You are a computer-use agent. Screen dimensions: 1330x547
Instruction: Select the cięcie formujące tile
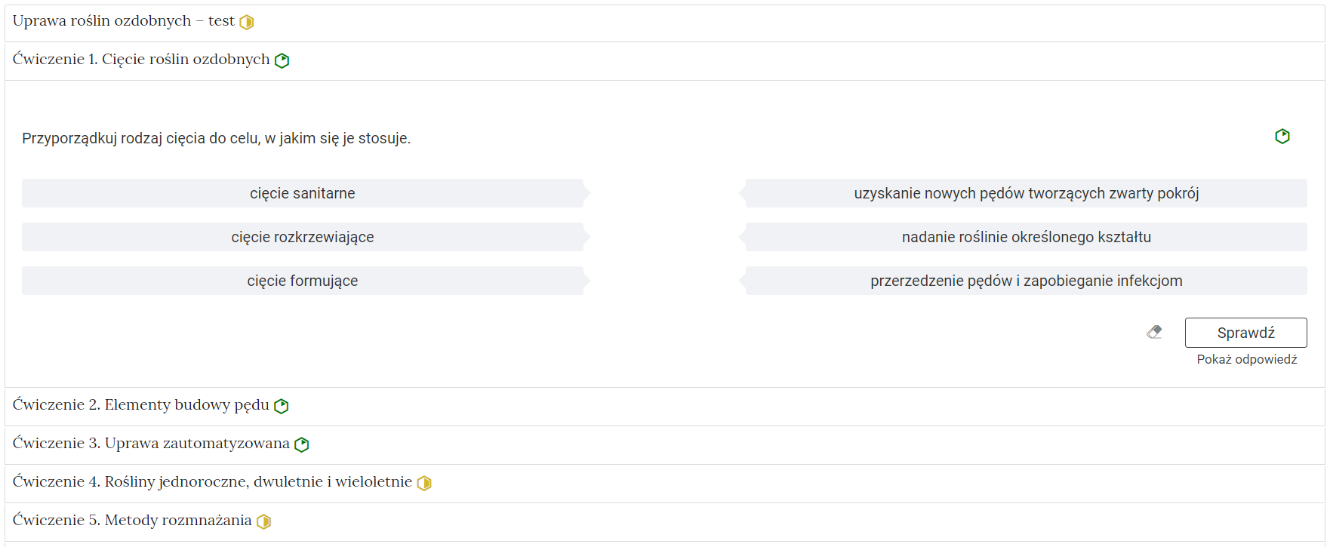[302, 281]
